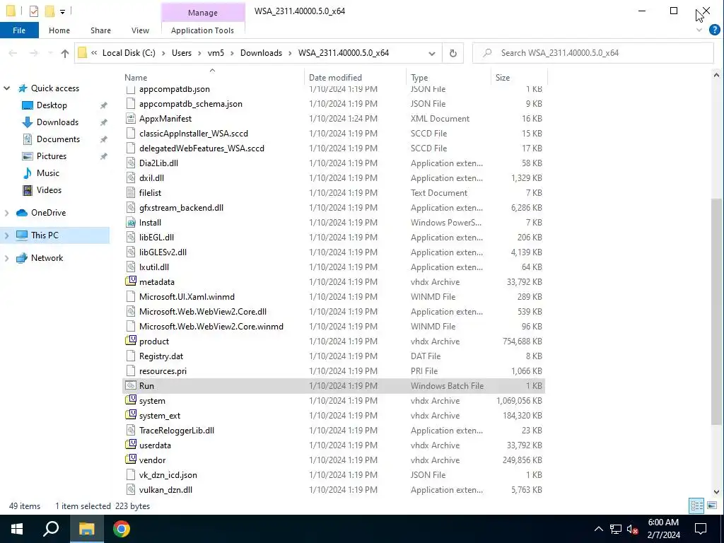Click the Search WSA_2311.40000.5.0_x64 box
724x543 pixels.
pos(593,53)
